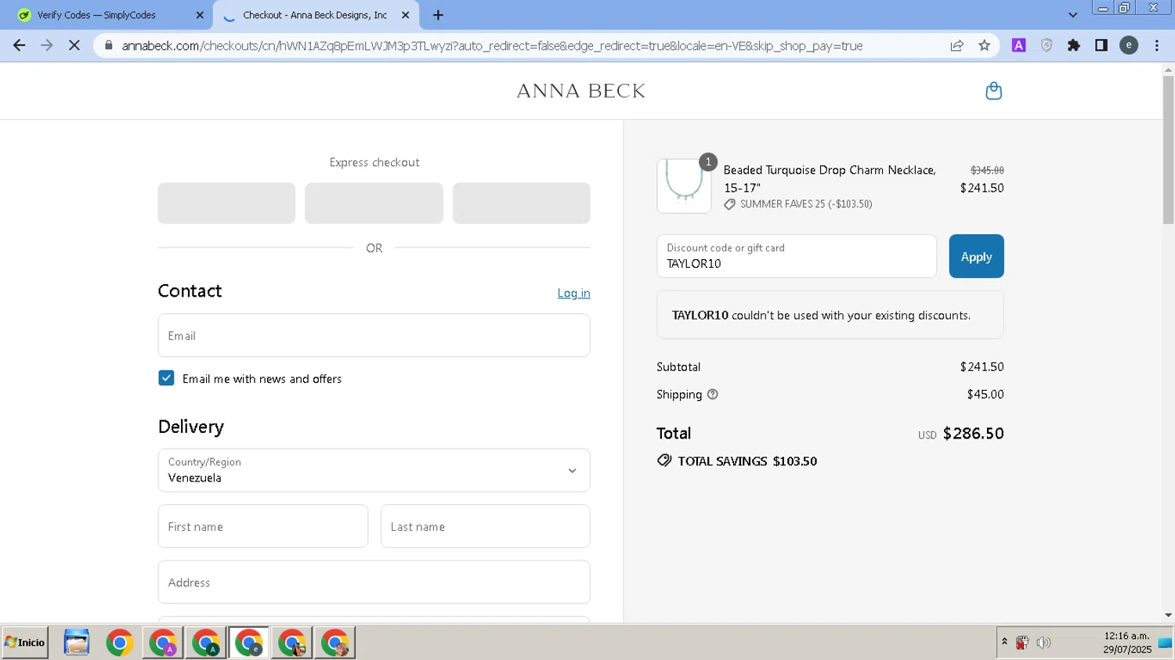Stop page loading with the X button
The width and height of the screenshot is (1175, 660).
click(x=74, y=45)
